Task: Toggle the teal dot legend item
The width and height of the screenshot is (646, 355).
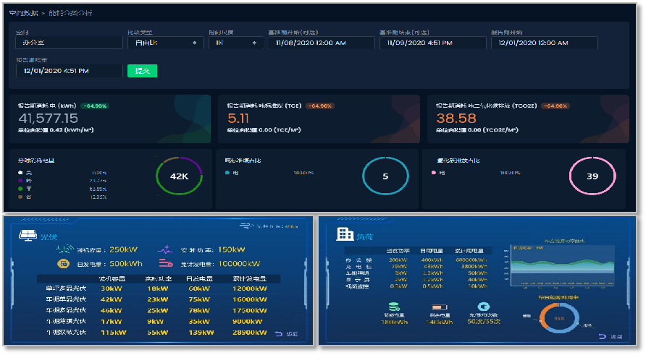Action: [227, 173]
